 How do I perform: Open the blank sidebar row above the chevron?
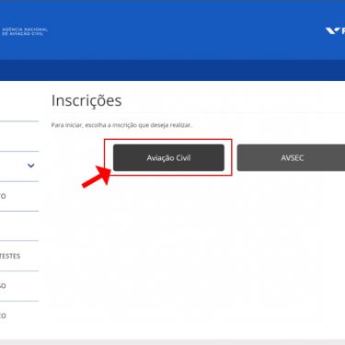pyautogui.click(x=19, y=136)
